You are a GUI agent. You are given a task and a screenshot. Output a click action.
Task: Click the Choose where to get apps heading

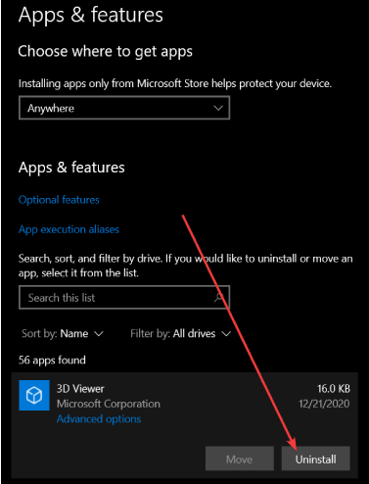point(106,51)
